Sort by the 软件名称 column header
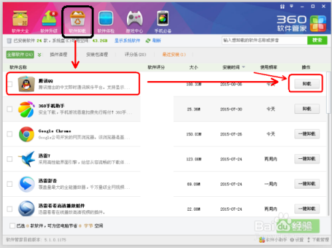The width and height of the screenshot is (332, 248). tap(18, 67)
